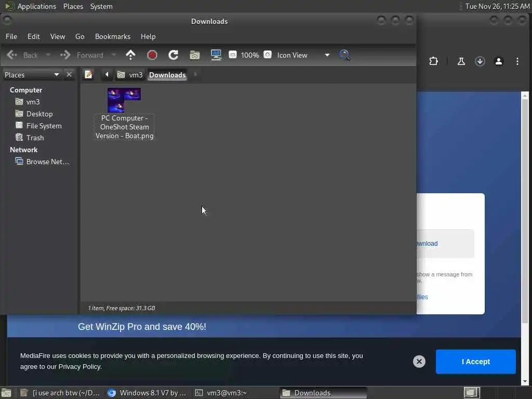This screenshot has width=532, height=399.
Task: Switch to the Windows 8.1 V7 browser taskbar item
Action: (147, 393)
